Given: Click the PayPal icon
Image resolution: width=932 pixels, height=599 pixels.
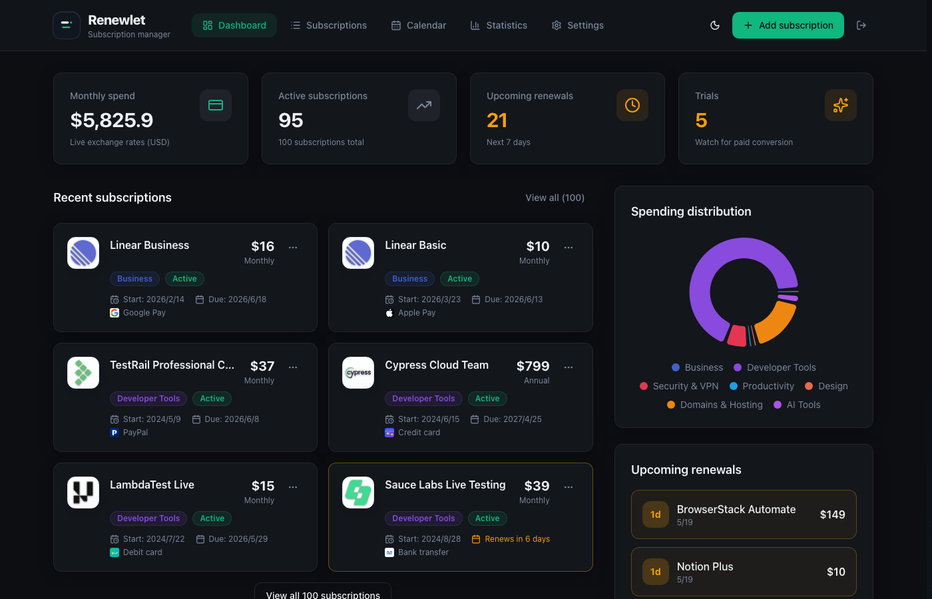Looking at the screenshot, I should (x=115, y=433).
